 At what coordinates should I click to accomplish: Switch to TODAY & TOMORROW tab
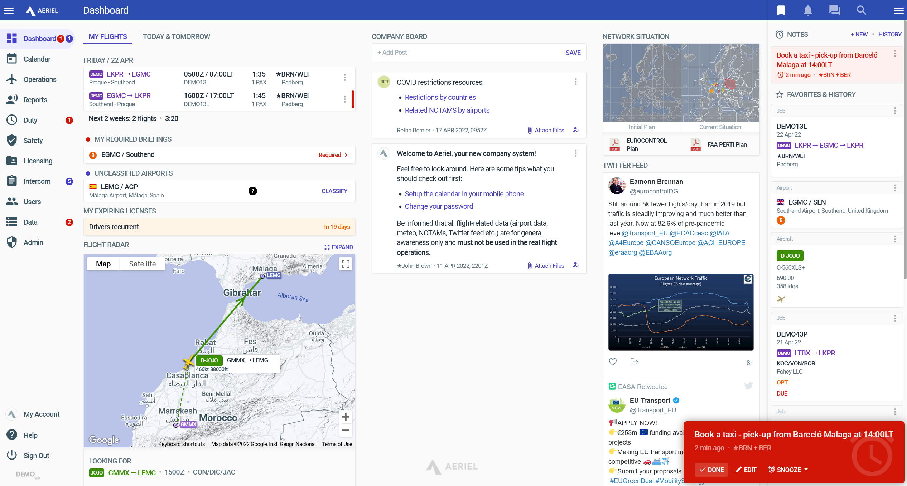(x=176, y=36)
